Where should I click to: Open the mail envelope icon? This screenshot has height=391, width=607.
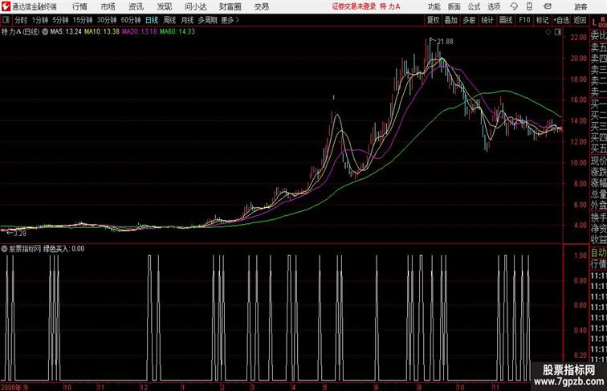click(x=548, y=6)
